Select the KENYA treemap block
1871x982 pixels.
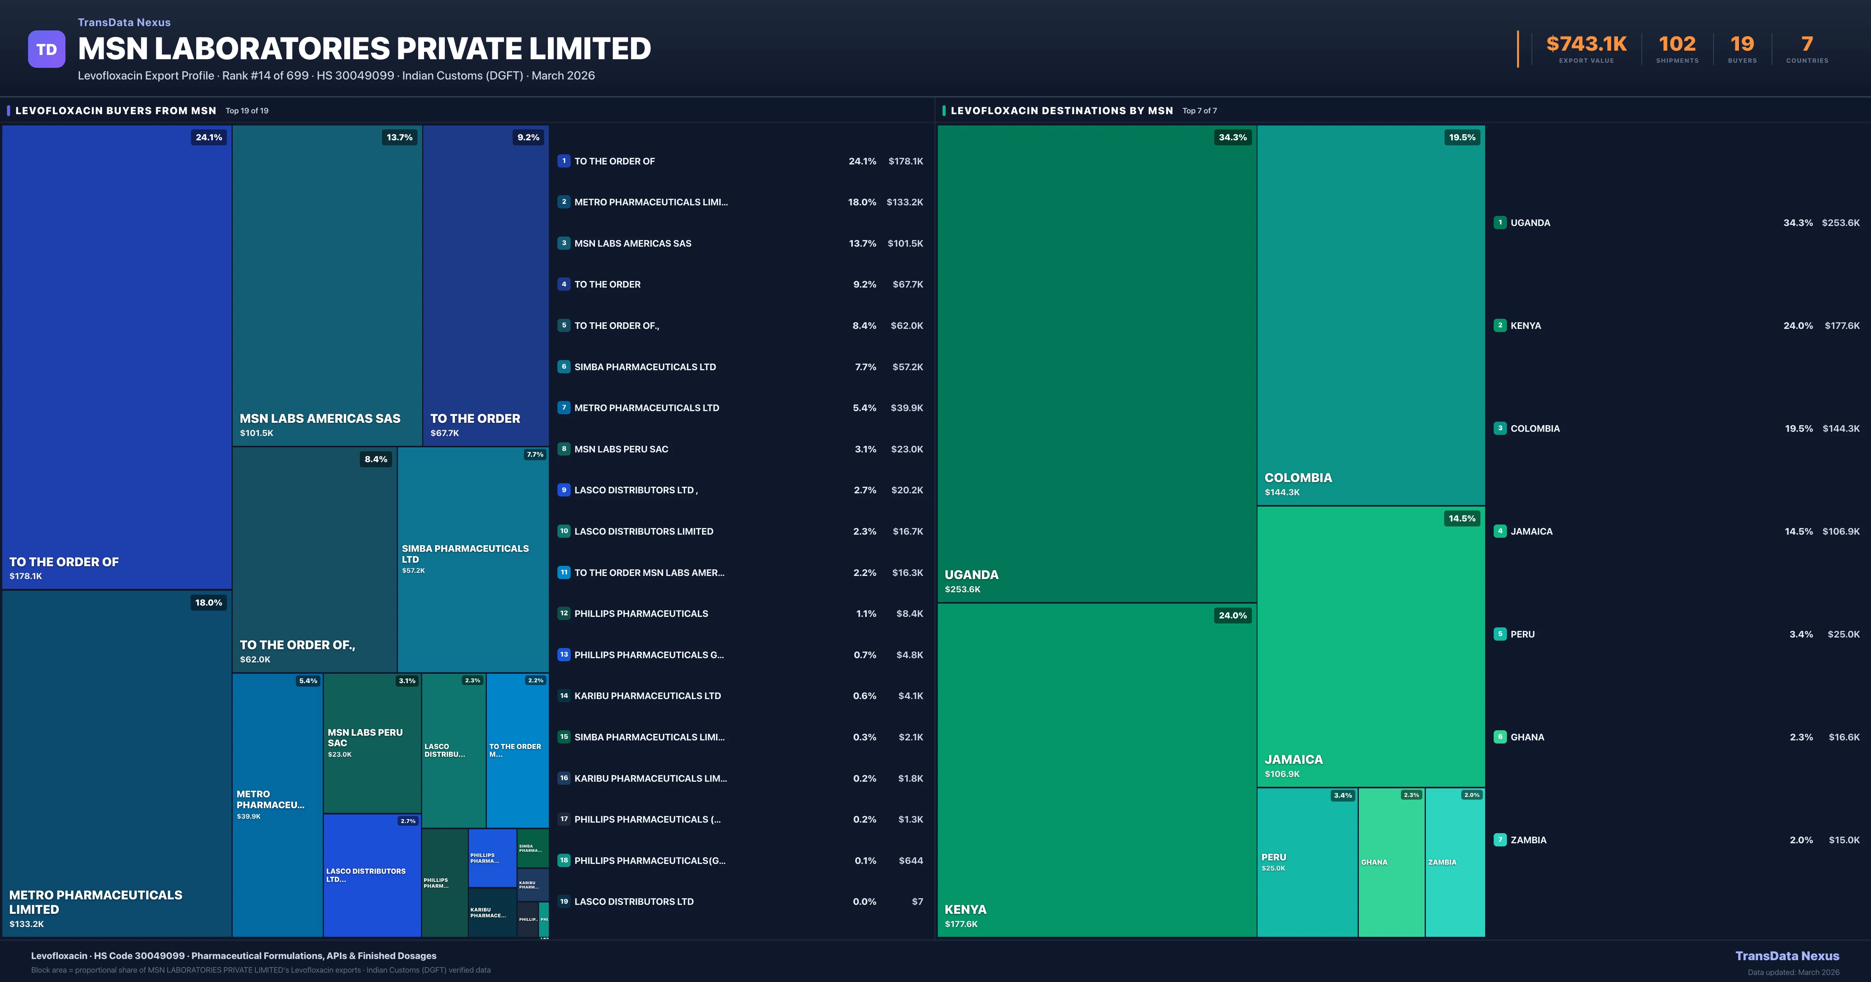tap(1096, 770)
